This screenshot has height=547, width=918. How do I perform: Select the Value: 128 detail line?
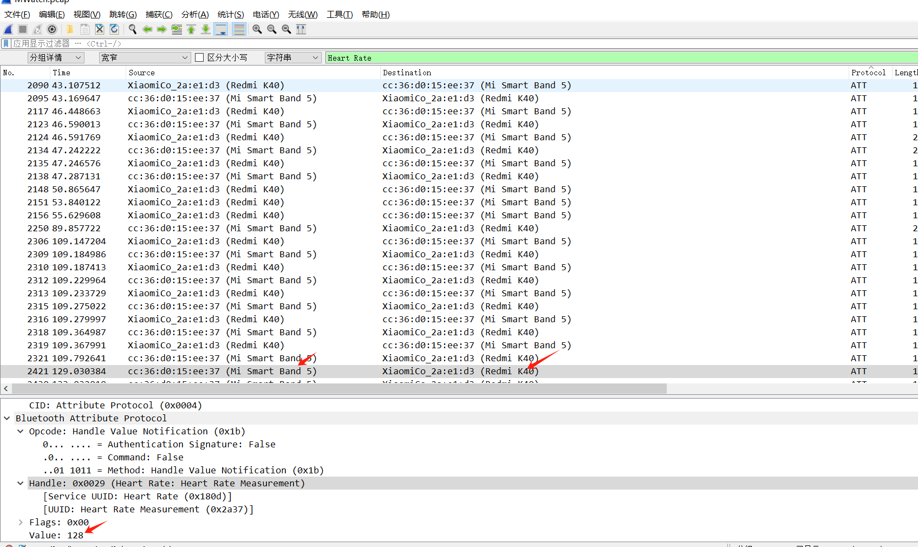56,535
